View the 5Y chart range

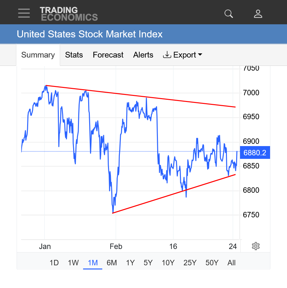coord(148,263)
